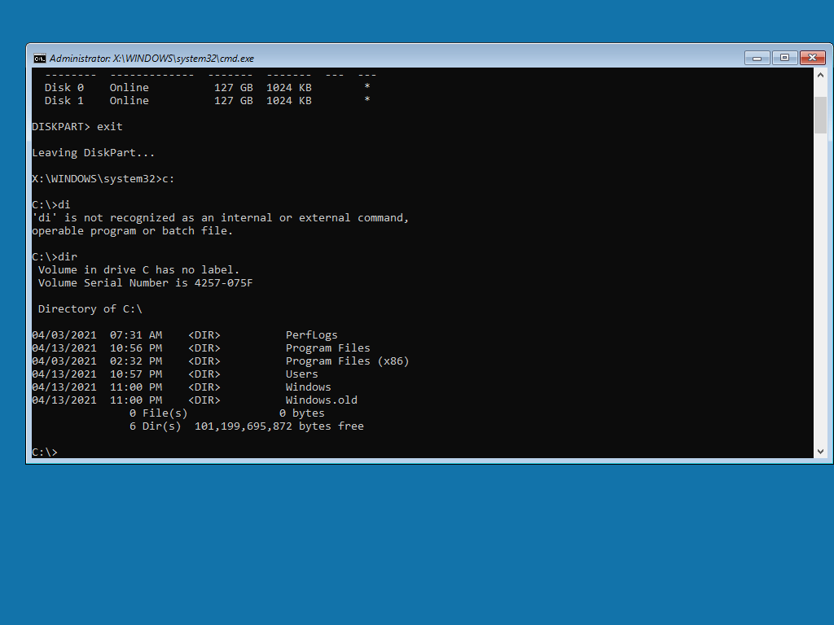Click 'operable program or batch file.' text
The width and height of the screenshot is (834, 625).
point(133,230)
